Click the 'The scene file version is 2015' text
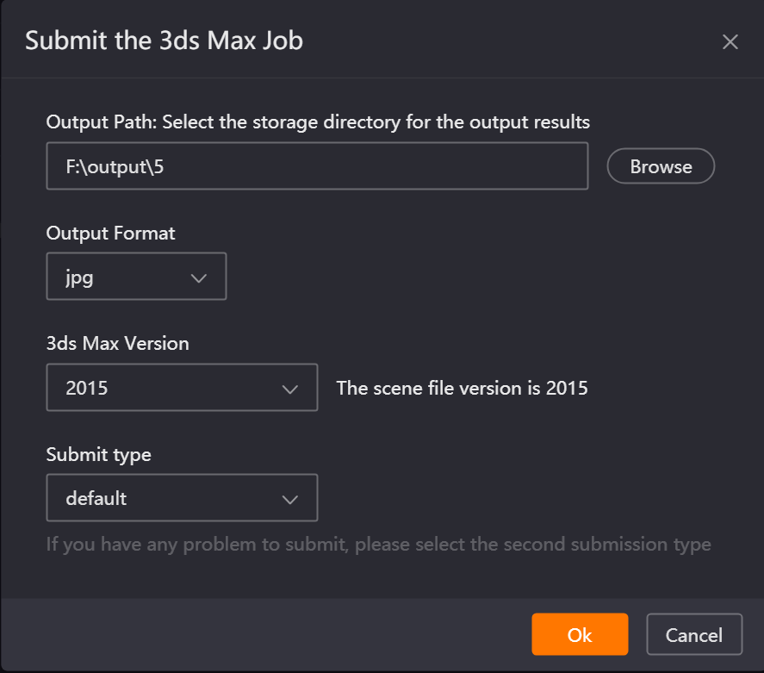This screenshot has height=673, width=764. [462, 388]
